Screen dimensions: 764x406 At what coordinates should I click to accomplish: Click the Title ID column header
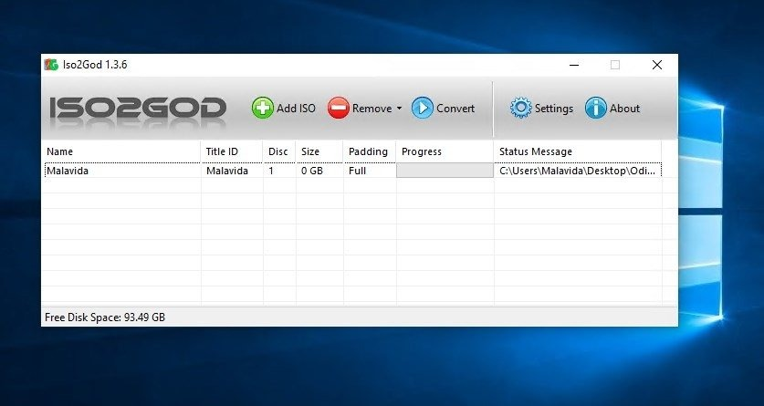[x=232, y=151]
